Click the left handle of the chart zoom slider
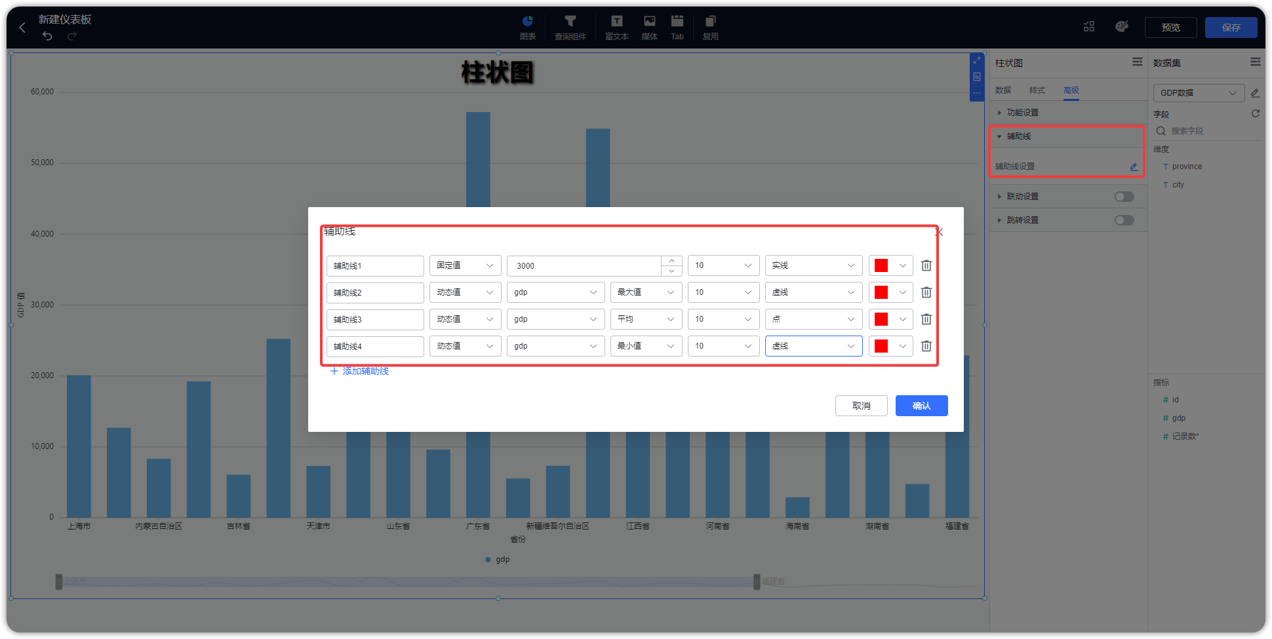1272x639 pixels. pyautogui.click(x=59, y=581)
